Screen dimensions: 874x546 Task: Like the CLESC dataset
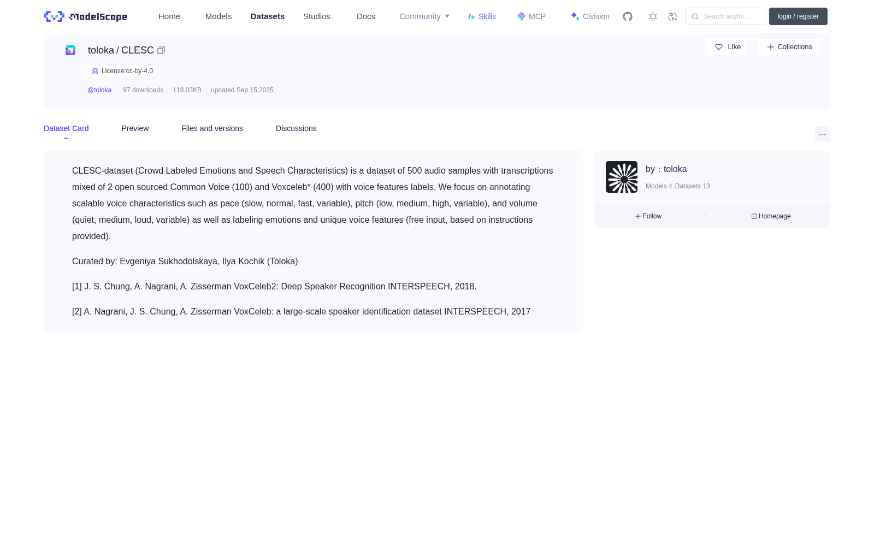(727, 47)
